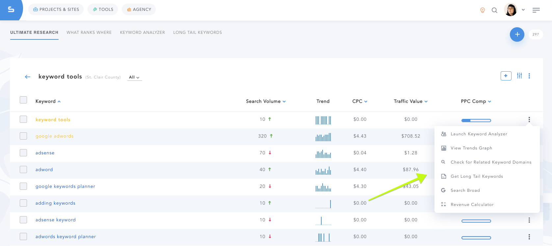Check the adsense keyword row checkbox
552x246 pixels.
click(23, 220)
